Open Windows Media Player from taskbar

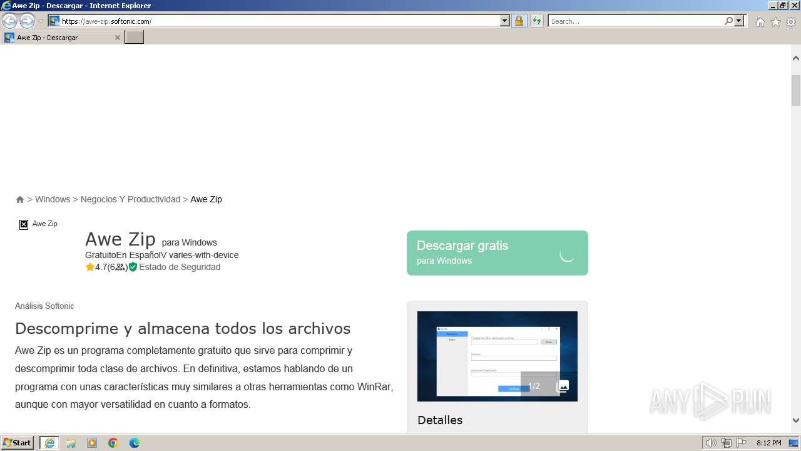92,443
